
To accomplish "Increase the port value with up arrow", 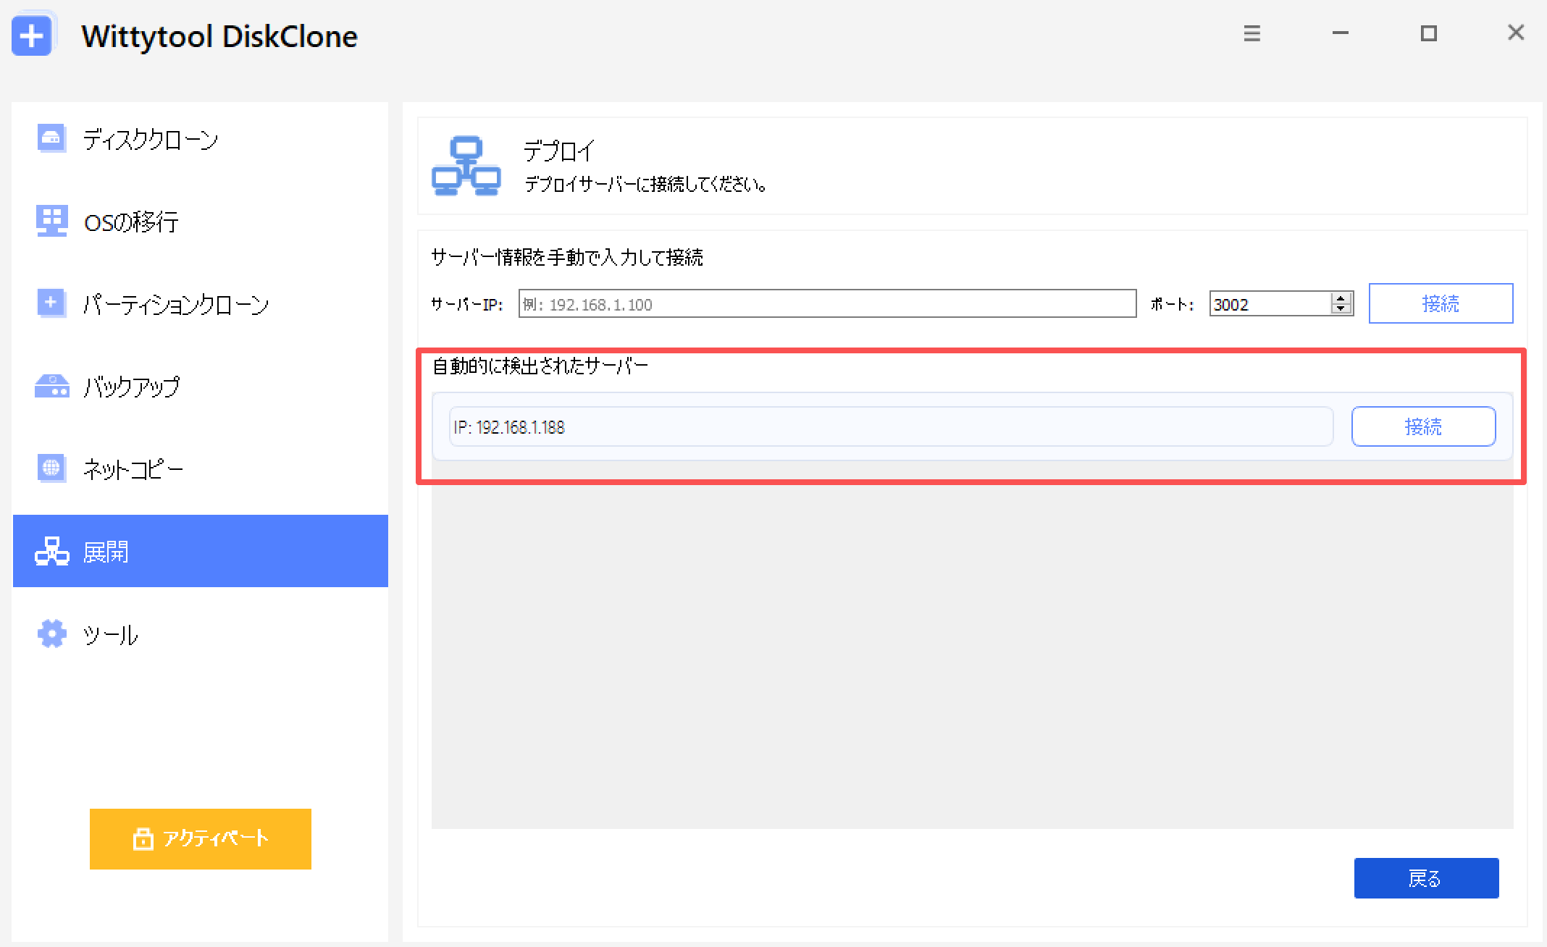I will point(1341,298).
